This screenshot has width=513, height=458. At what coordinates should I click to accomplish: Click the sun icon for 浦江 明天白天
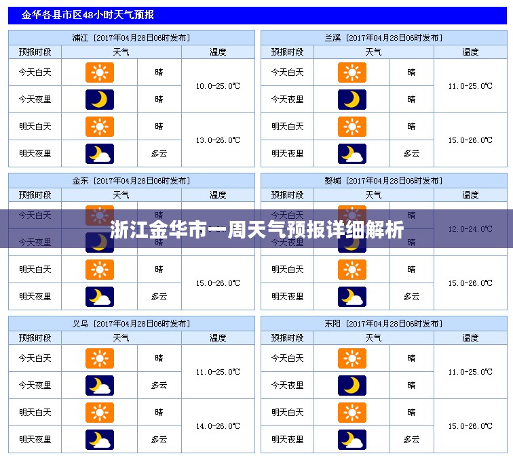100,127
